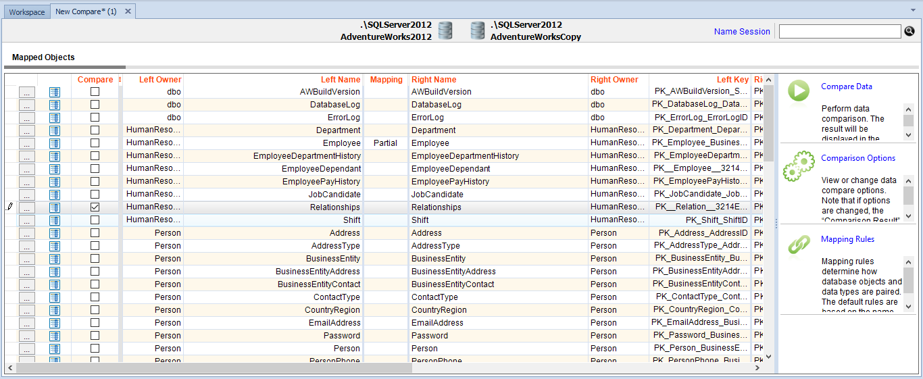Click column mapping icon in Employee row
The image size is (923, 379).
(55, 143)
